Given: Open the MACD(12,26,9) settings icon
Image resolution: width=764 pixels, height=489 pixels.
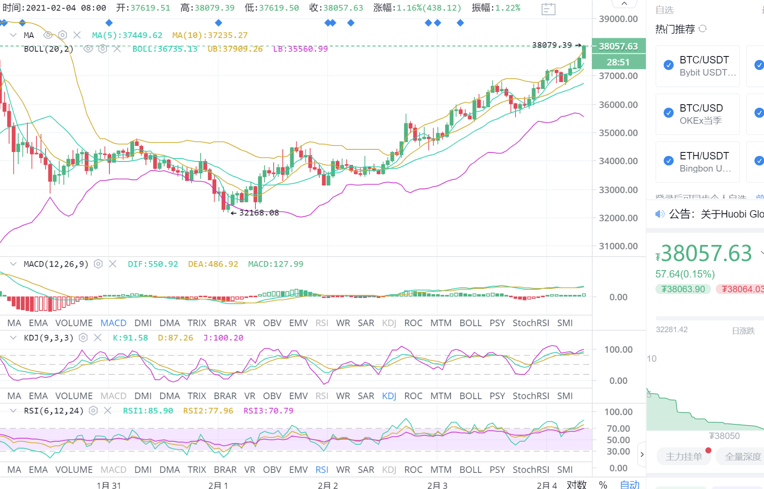Looking at the screenshot, I should [98, 264].
